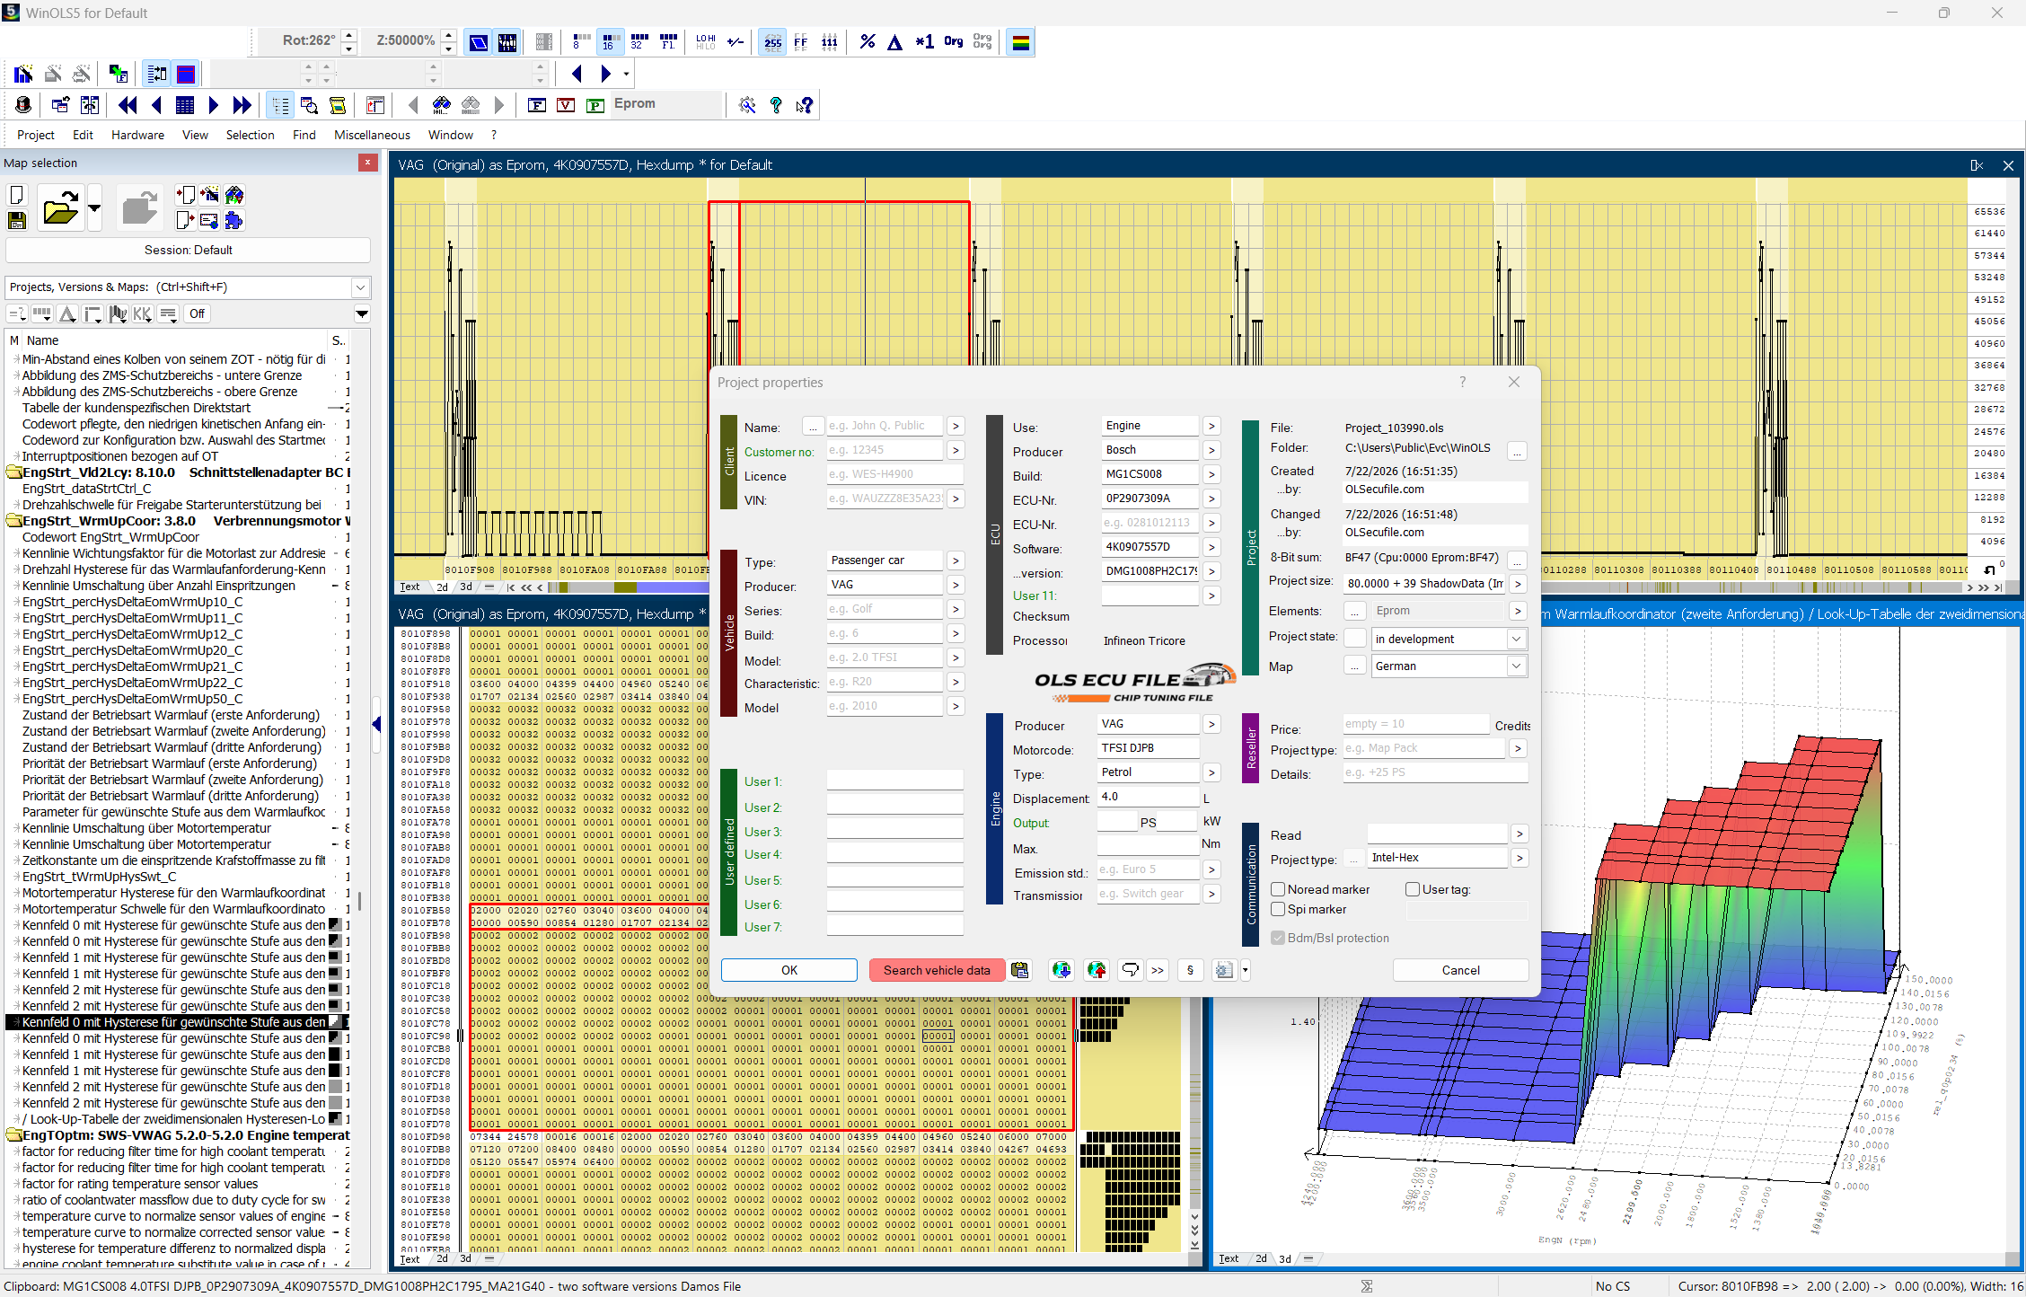The height and width of the screenshot is (1297, 2026).
Task: Toggle the 255 decimal display button
Action: click(772, 42)
